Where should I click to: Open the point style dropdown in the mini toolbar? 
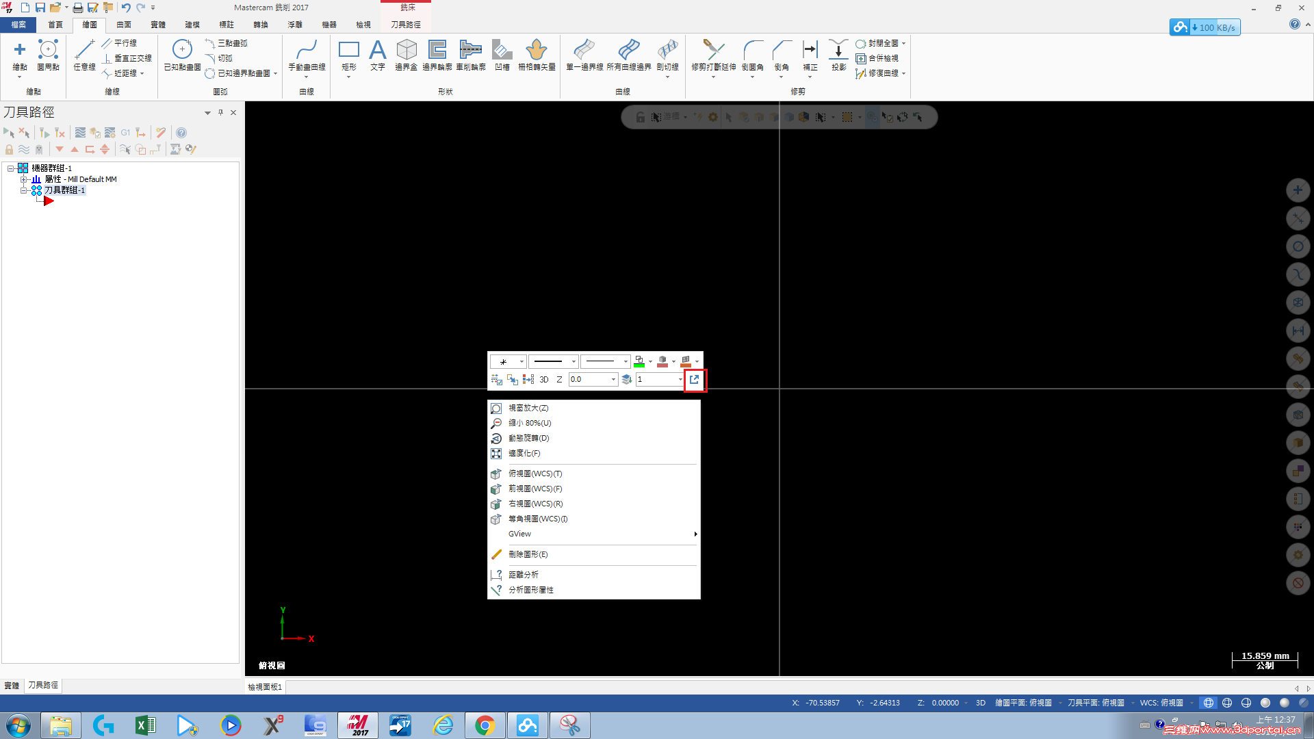coord(521,361)
